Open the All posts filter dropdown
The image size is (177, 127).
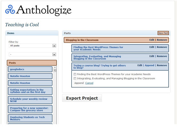(x=33, y=46)
